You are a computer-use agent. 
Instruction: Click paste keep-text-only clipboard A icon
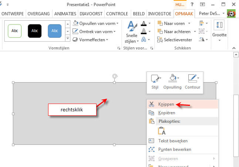point(162,131)
